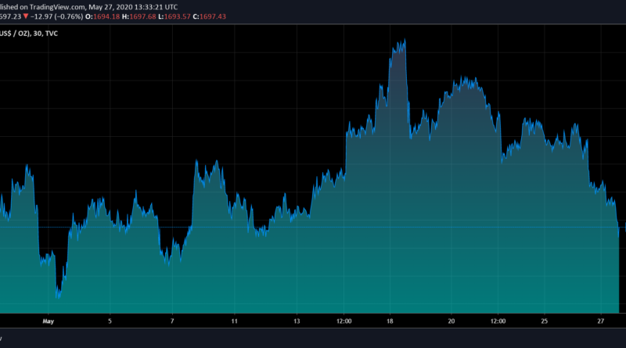Click the −12.97 (−0.76%) change text
626x348 pixels.
56,19
